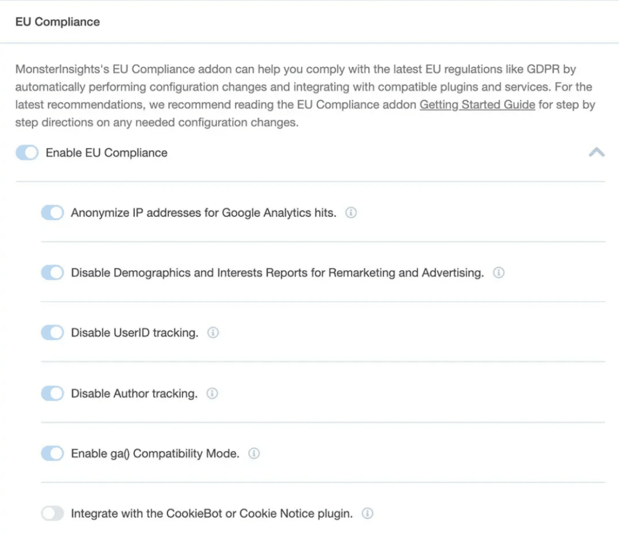Image resolution: width=619 pixels, height=535 pixels.
Task: Open the info icon for GDPR anonymization details
Action: 351,212
